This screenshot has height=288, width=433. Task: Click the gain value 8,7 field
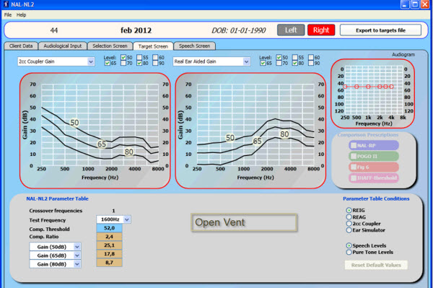(x=109, y=263)
